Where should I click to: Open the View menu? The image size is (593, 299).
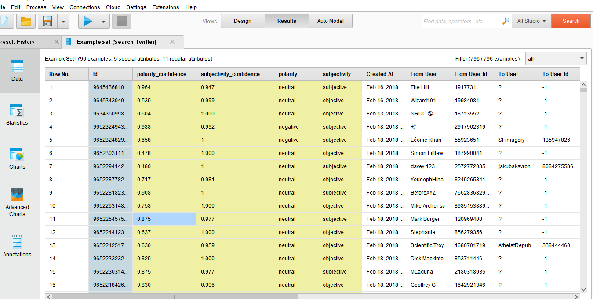pos(58,7)
